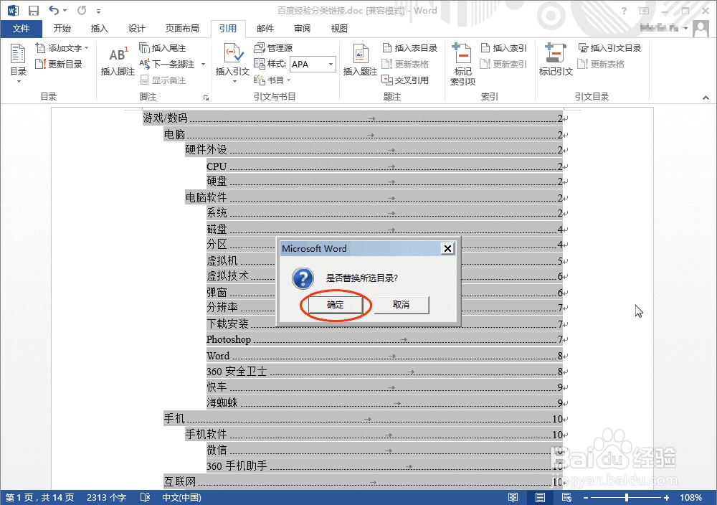Open the user account dropdown arrow
The height and width of the screenshot is (505, 717).
click(685, 29)
